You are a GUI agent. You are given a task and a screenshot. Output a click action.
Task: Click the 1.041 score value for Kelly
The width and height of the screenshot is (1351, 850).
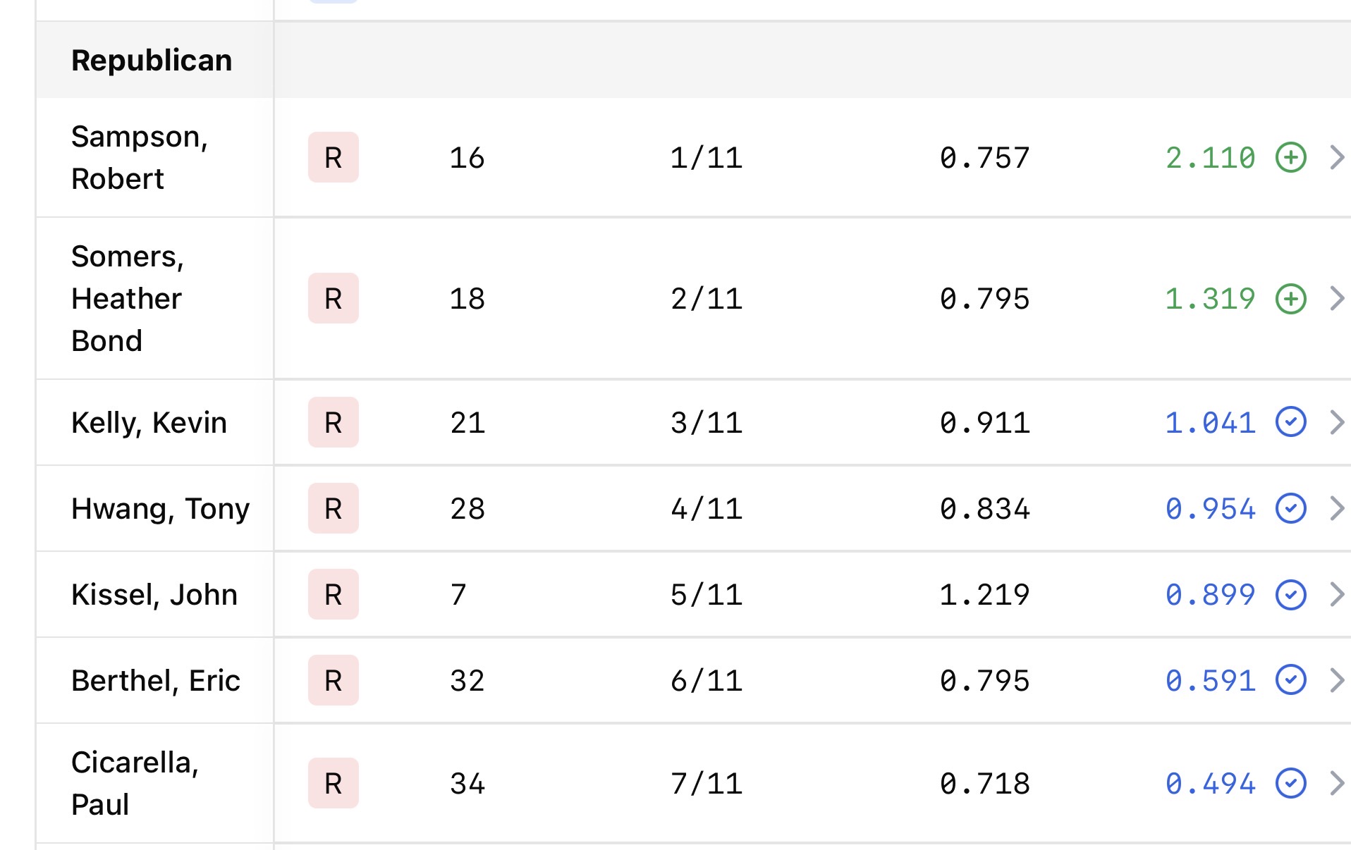pyautogui.click(x=1210, y=422)
